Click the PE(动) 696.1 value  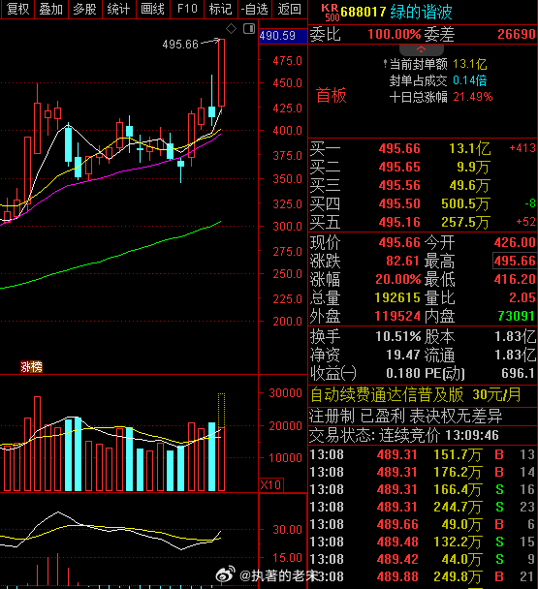pos(518,373)
